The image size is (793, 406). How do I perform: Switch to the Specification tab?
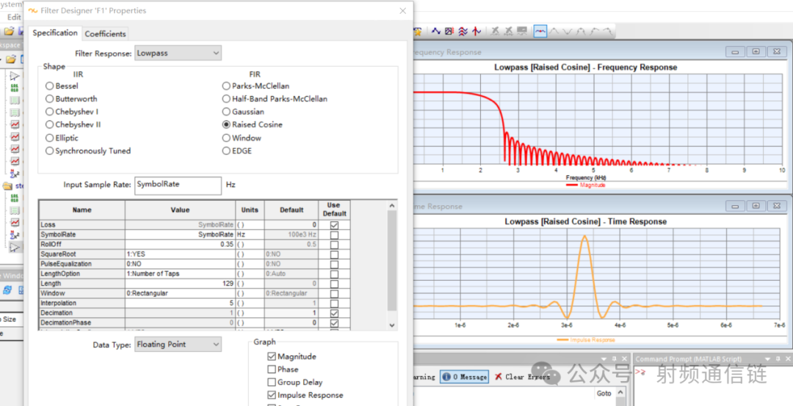click(55, 33)
